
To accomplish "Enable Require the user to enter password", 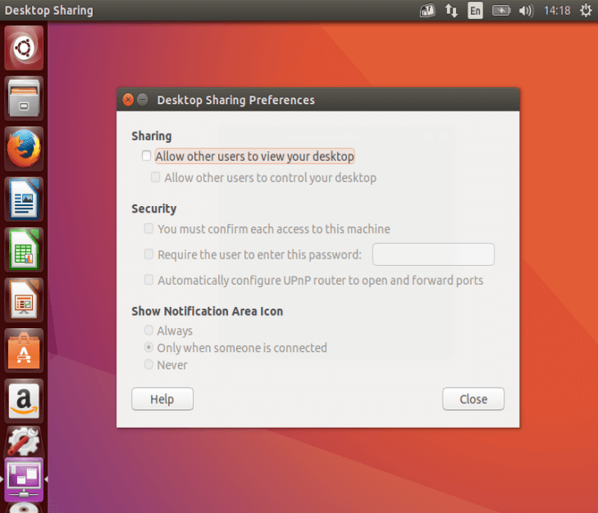I will pyautogui.click(x=149, y=254).
